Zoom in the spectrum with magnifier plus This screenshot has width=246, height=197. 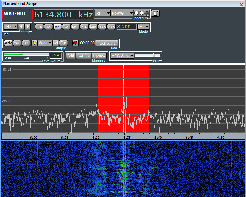136,13
